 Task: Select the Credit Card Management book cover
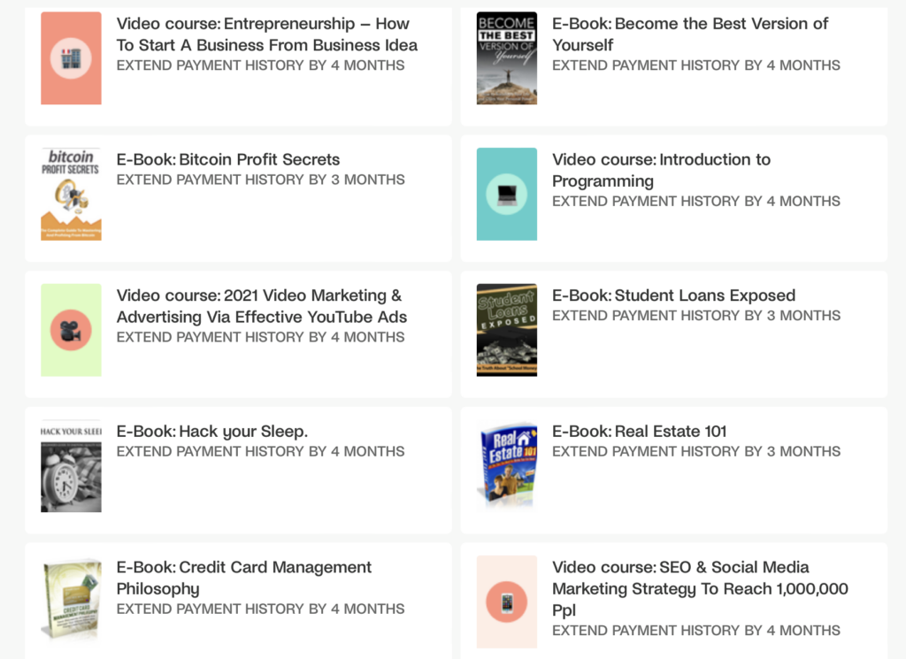pos(71,601)
